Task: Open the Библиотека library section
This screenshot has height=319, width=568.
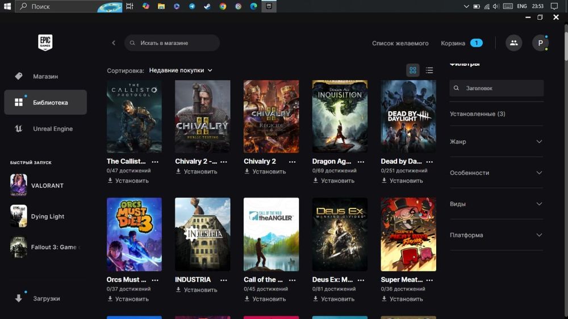Action: tap(45, 103)
